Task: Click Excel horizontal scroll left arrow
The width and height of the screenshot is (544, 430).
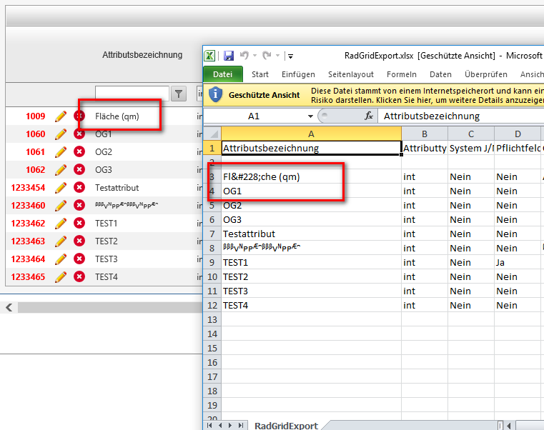Action: tap(508, 425)
